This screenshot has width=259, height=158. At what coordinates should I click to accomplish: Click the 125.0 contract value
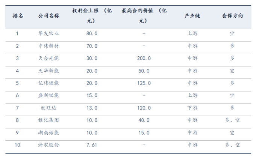[x=144, y=83]
